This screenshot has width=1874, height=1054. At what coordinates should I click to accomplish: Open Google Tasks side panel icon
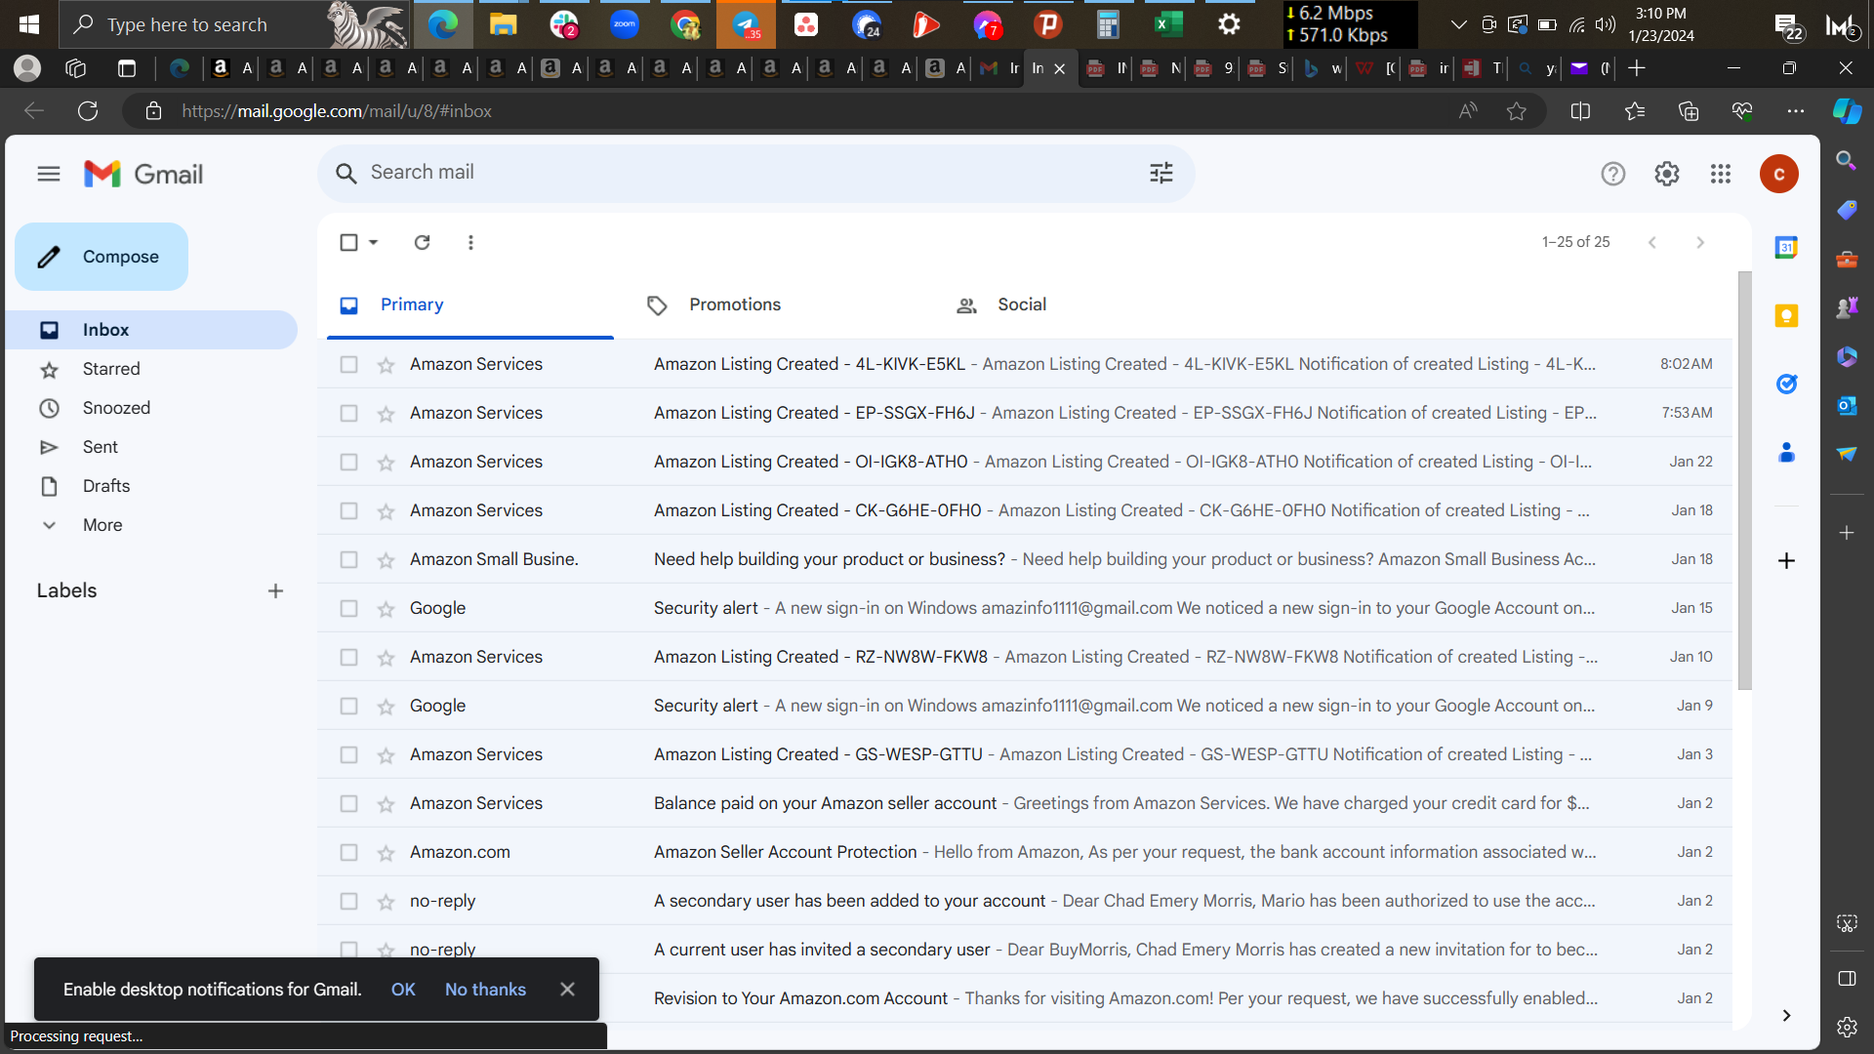coord(1786,385)
